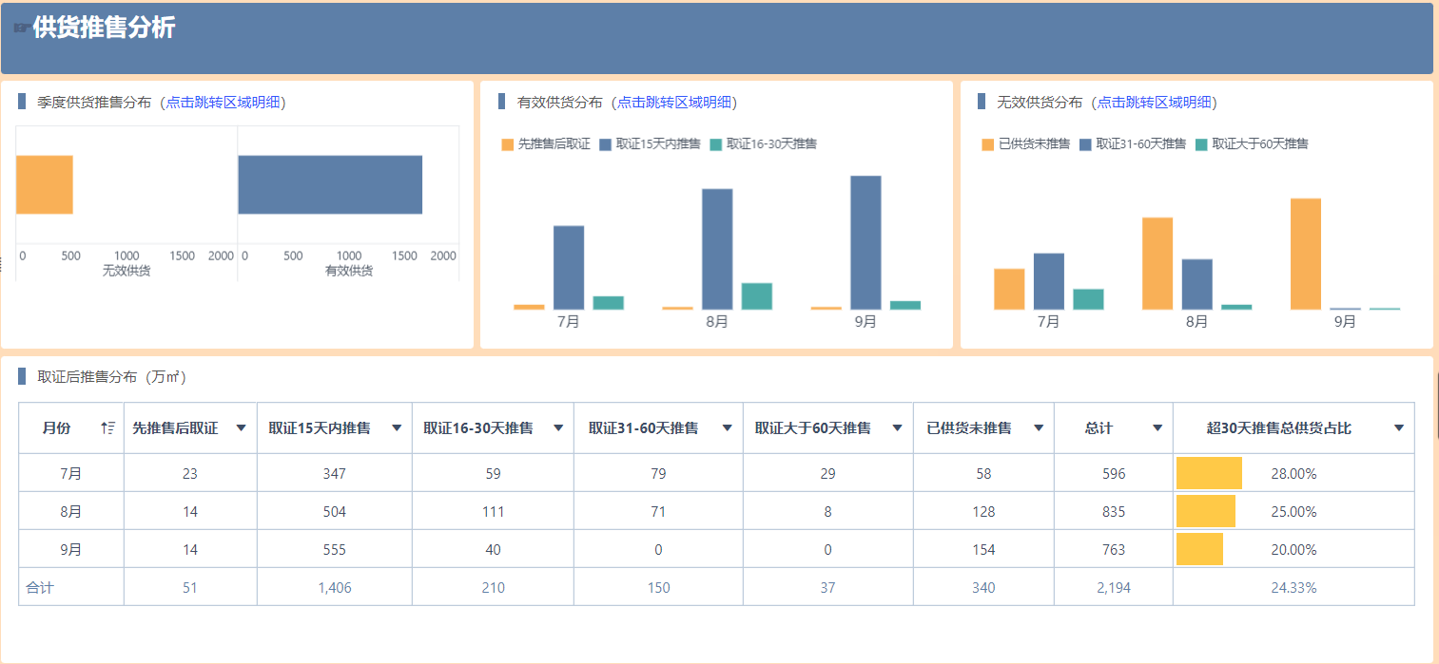The image size is (1439, 664).
Task: Open the 已供货未推售 column filter arrow
Action: (x=1038, y=428)
